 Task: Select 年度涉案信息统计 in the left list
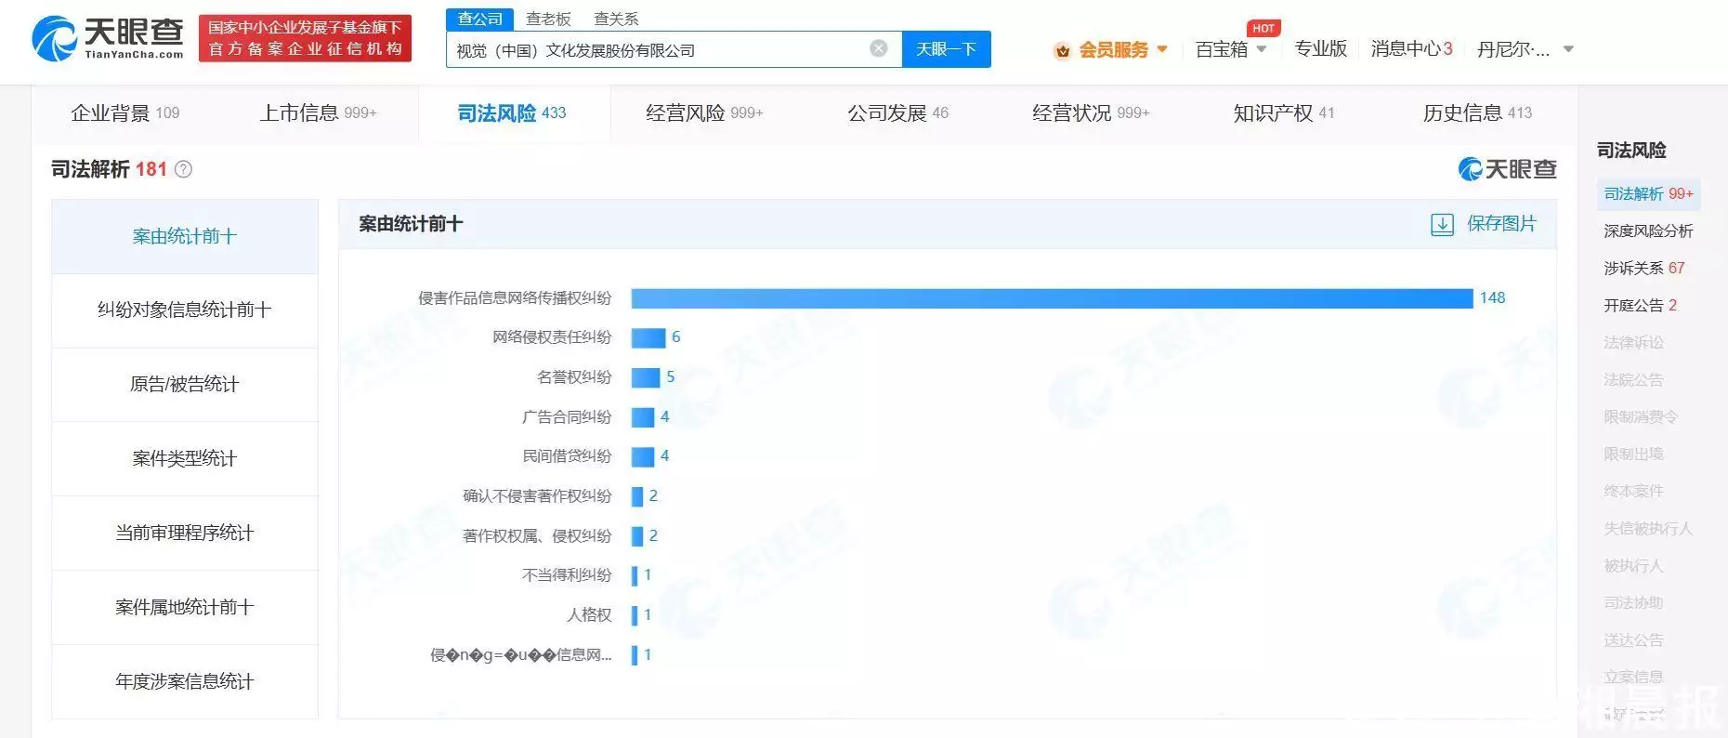click(185, 682)
